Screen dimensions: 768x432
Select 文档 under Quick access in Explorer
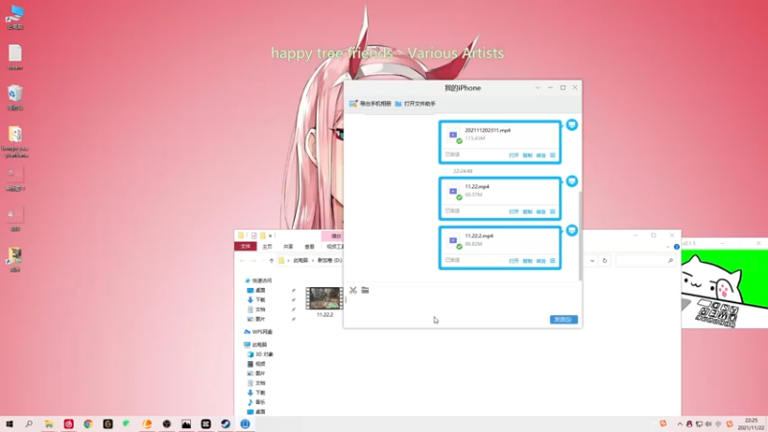coord(256,309)
